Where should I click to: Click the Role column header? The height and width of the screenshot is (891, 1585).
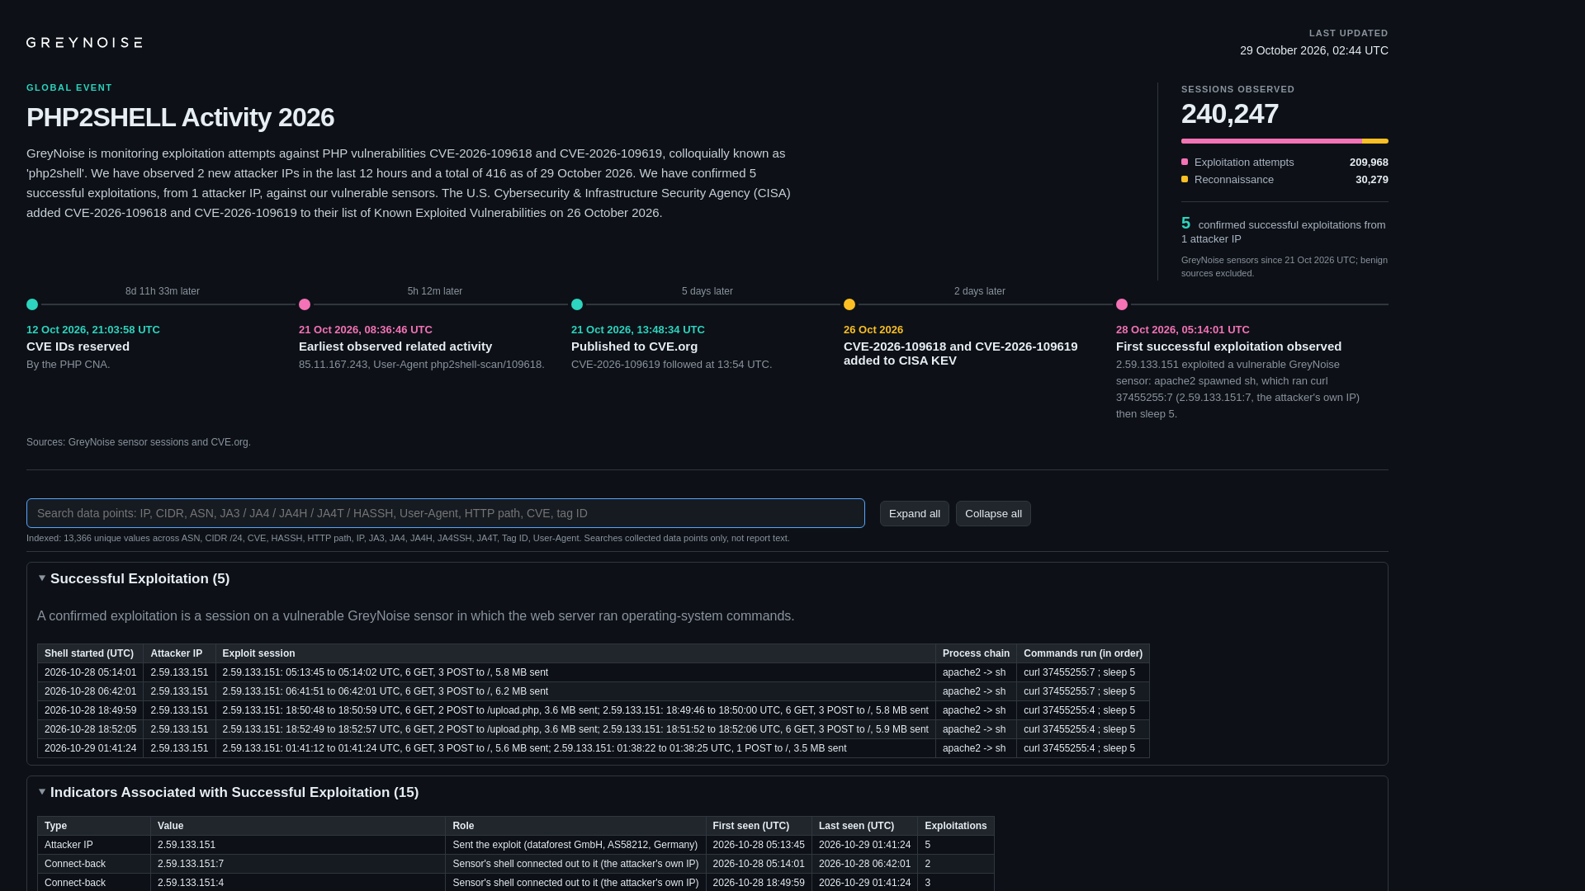point(575,826)
